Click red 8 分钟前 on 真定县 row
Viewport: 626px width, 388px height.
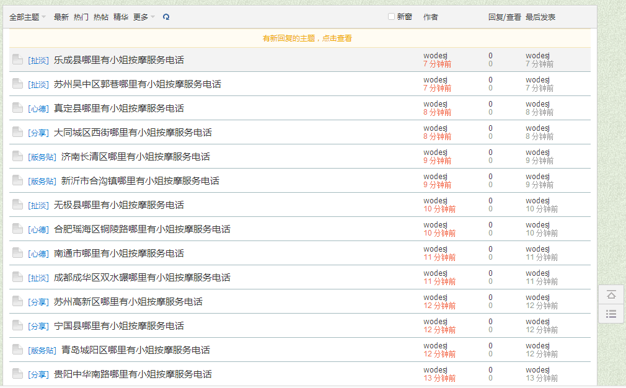pos(438,113)
